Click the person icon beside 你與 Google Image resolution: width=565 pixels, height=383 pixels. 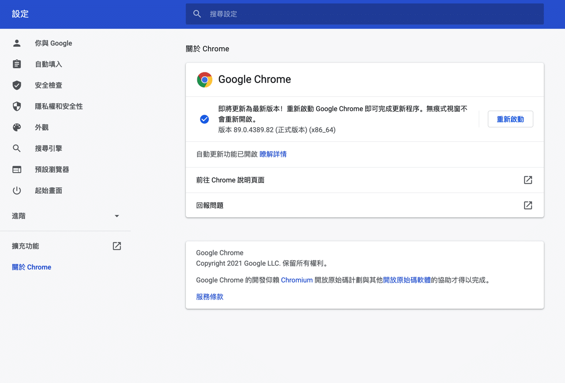(x=17, y=43)
